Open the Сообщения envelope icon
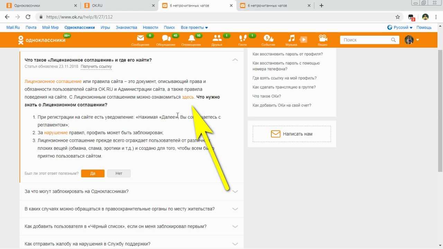This screenshot has height=249, width=443. coord(141,38)
